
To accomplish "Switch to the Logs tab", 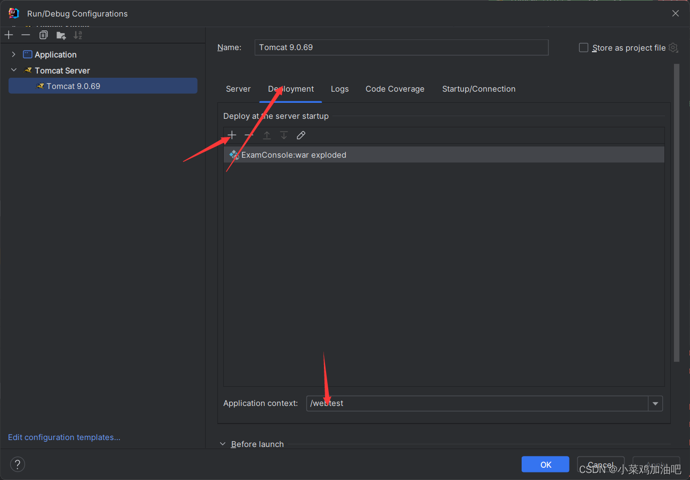I will [x=340, y=89].
